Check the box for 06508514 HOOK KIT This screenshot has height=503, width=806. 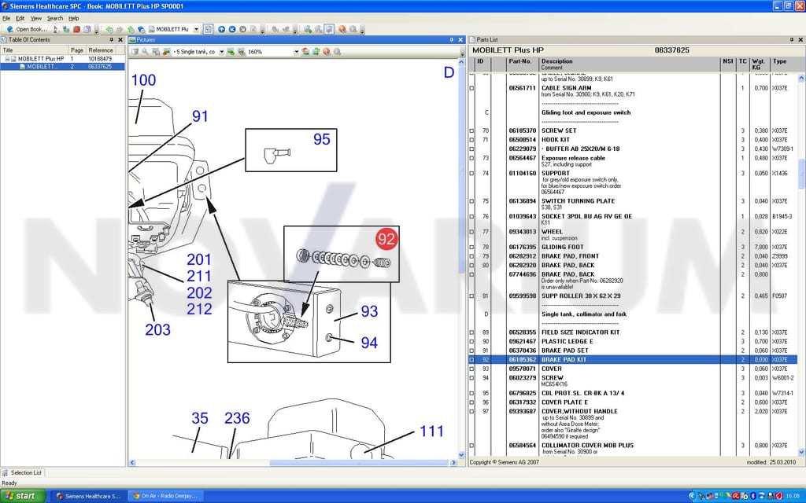coord(472,140)
